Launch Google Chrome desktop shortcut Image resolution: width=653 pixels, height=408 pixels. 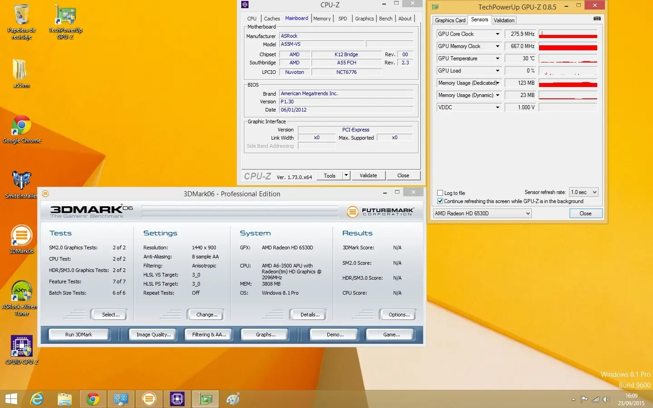pyautogui.click(x=21, y=129)
